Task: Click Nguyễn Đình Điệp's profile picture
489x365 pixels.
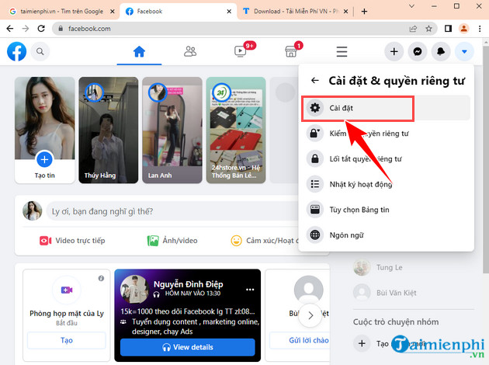Action: pyautogui.click(x=134, y=289)
